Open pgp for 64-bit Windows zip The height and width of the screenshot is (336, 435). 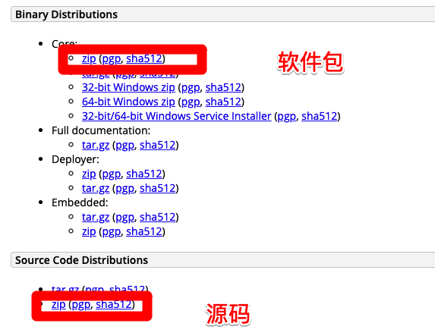pos(191,102)
